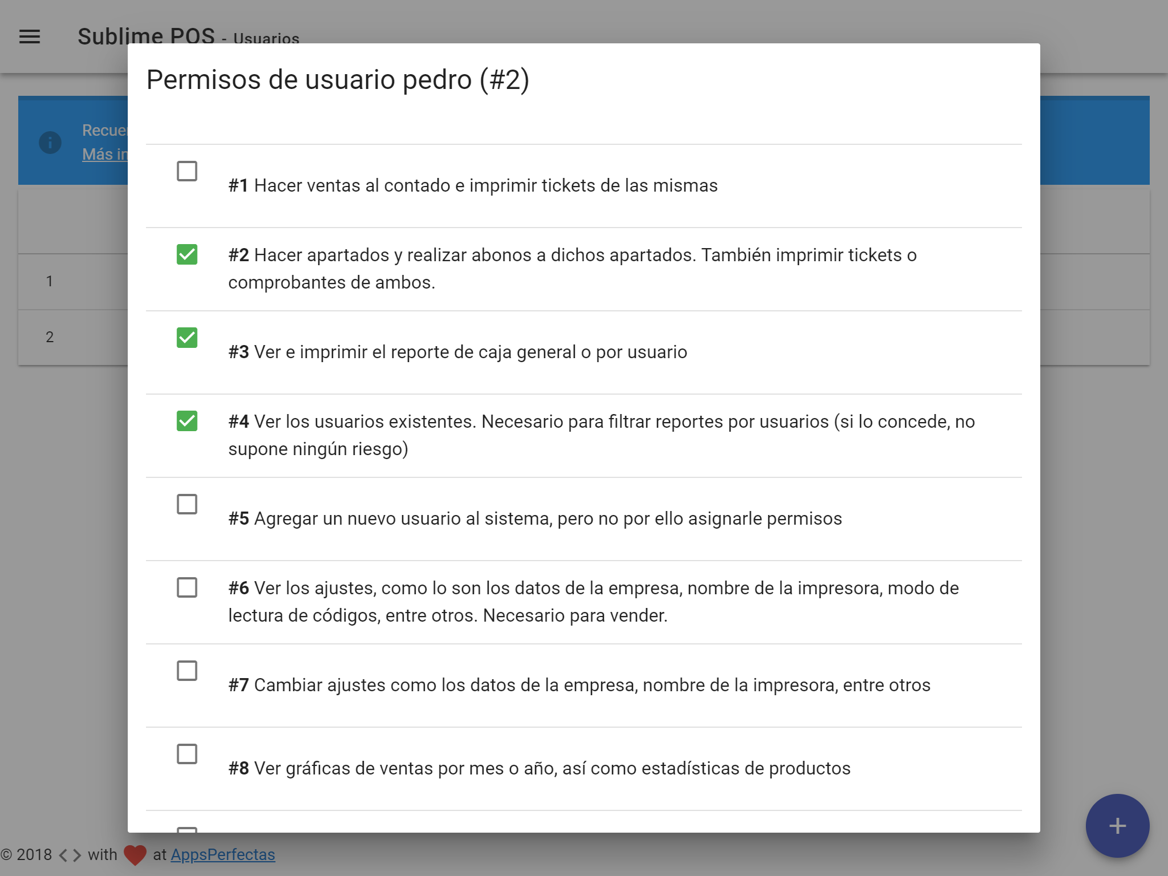Viewport: 1168px width, 876px height.
Task: Click the blue info circle icon
Action: coord(50,142)
